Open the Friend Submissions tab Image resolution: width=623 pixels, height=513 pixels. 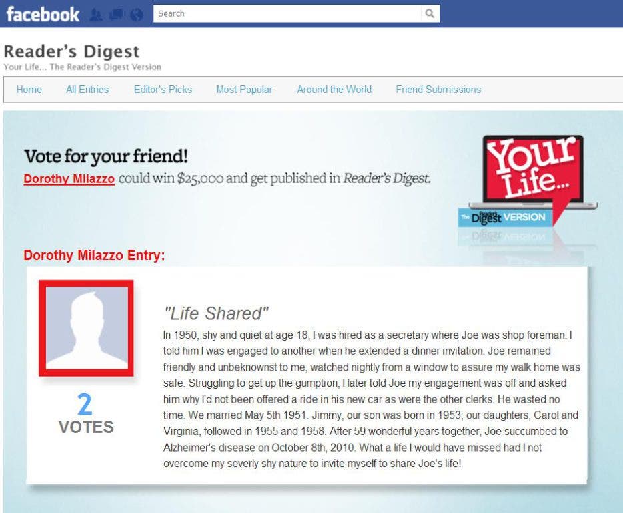438,90
